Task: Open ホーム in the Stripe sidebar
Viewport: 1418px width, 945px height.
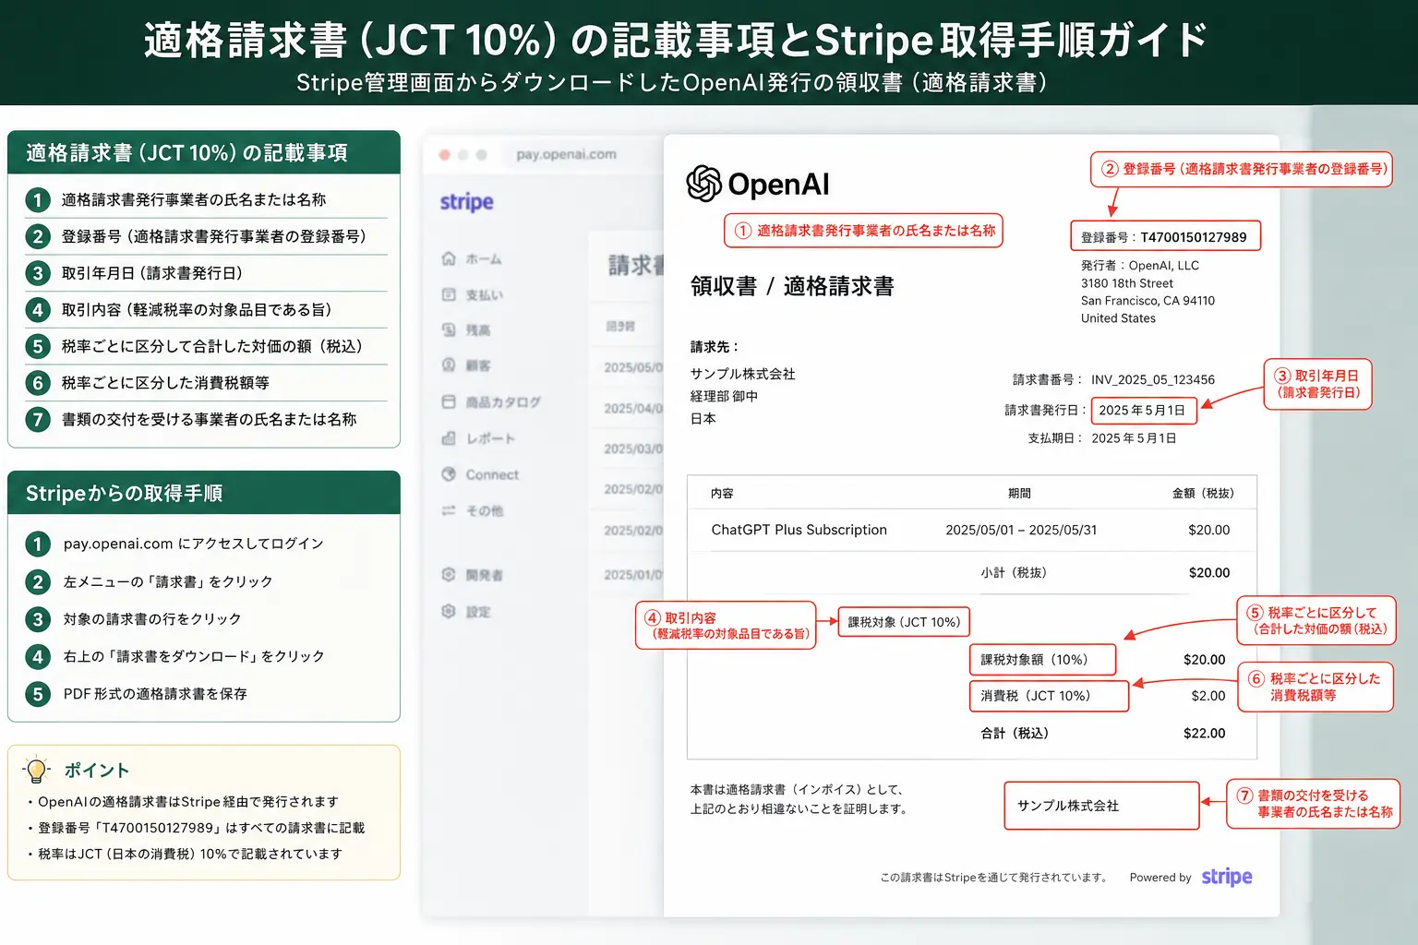Action: point(472,259)
